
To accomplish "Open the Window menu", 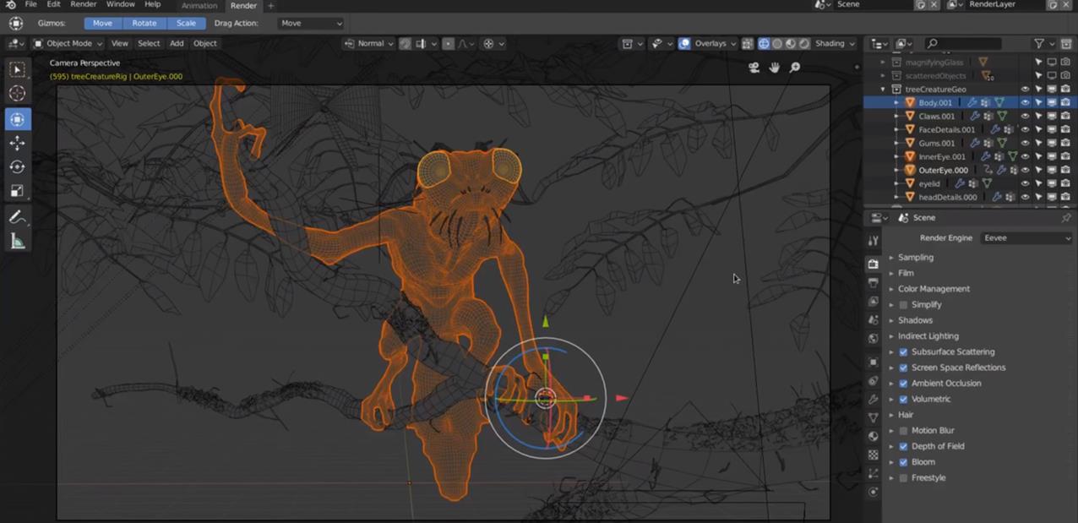I will (121, 5).
